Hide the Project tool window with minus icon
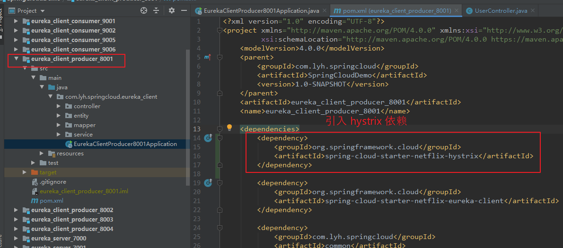 (x=184, y=11)
